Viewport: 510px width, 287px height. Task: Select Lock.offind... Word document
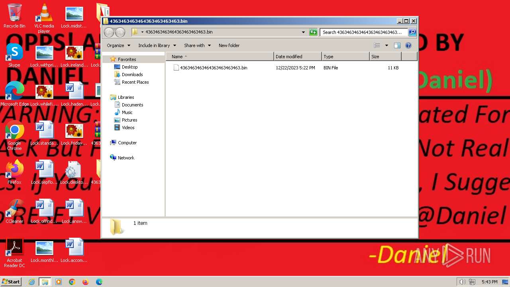44,212
